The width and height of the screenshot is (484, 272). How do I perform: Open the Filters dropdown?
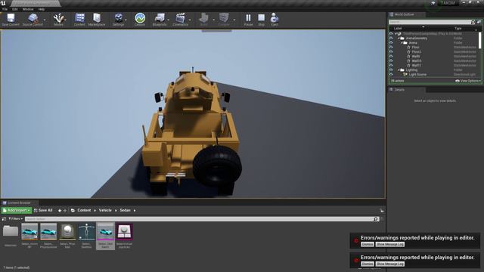tap(15, 218)
